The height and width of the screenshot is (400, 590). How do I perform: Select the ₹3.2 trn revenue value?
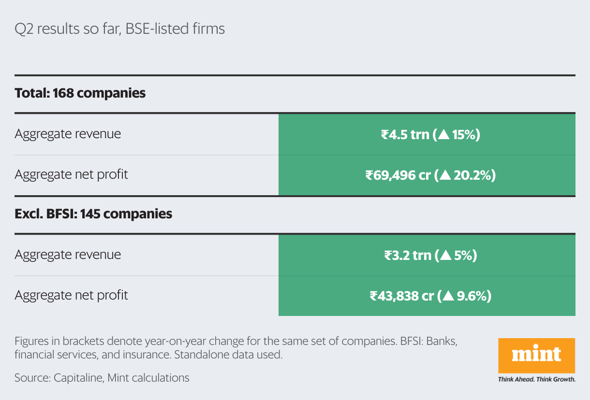click(x=407, y=255)
